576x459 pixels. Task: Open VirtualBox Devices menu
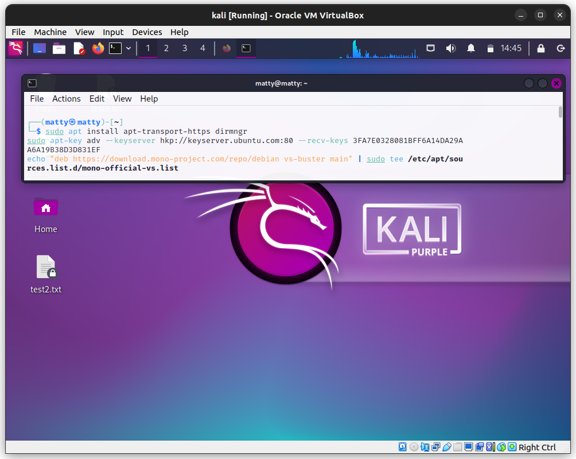click(x=147, y=32)
